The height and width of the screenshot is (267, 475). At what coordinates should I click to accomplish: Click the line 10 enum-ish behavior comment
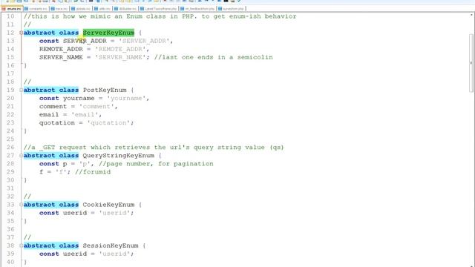point(160,16)
